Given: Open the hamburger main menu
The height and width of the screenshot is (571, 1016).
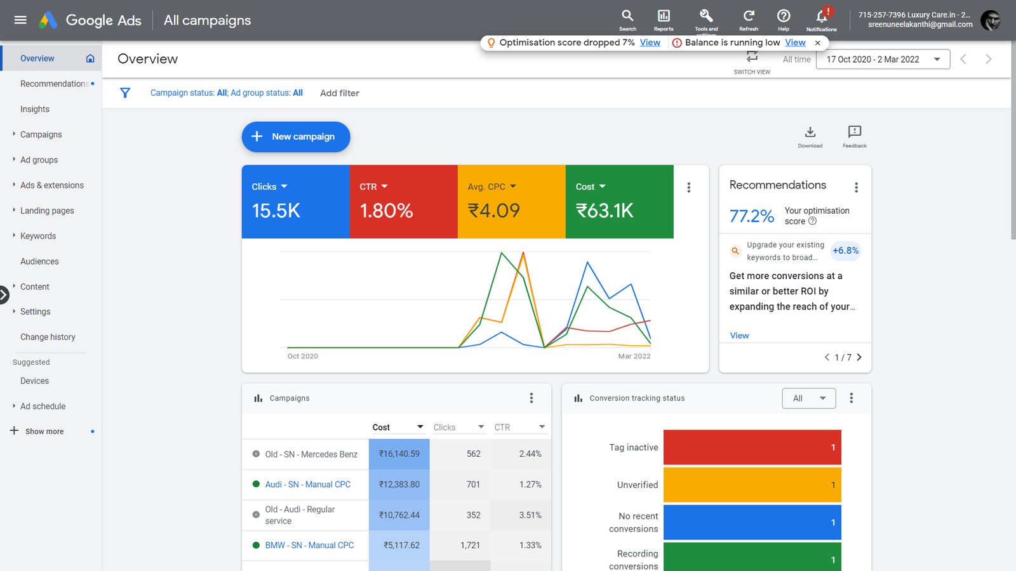Looking at the screenshot, I should (20, 20).
